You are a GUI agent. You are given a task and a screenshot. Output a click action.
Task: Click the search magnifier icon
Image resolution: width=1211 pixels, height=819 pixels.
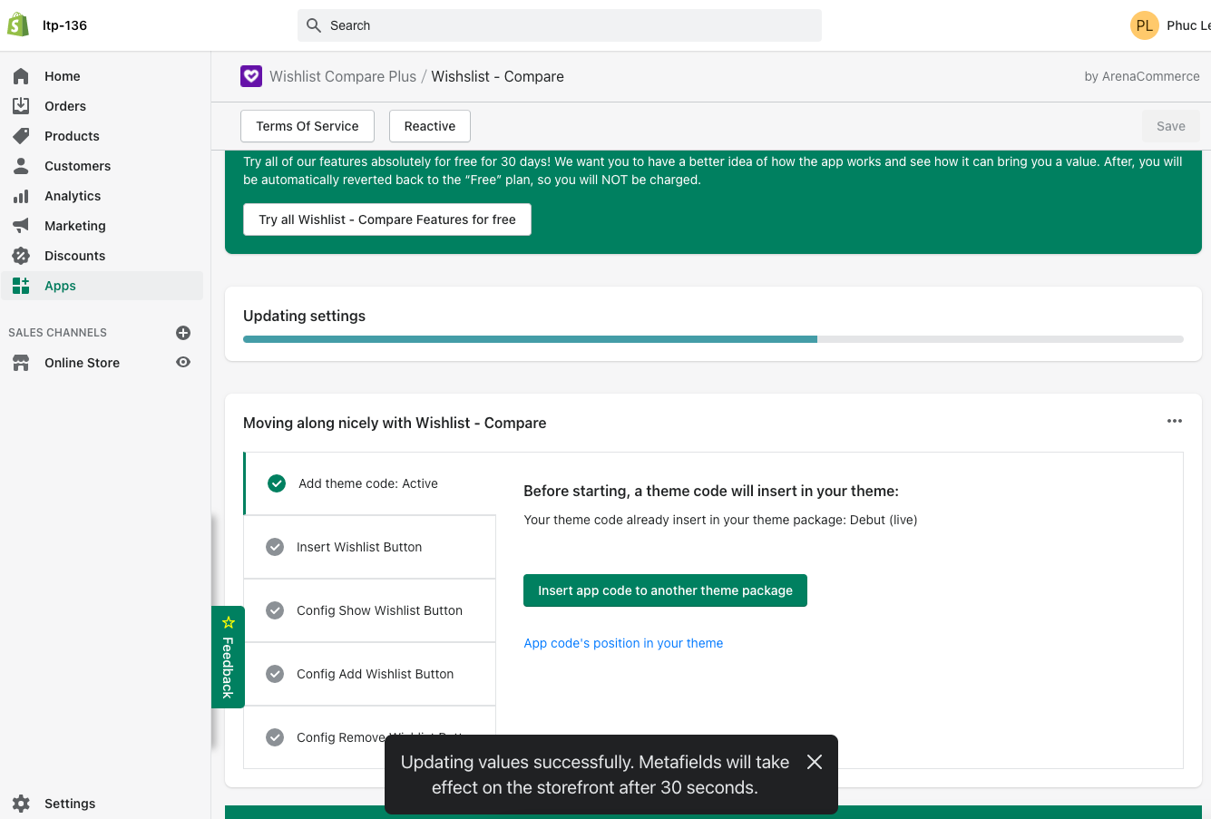pyautogui.click(x=314, y=25)
